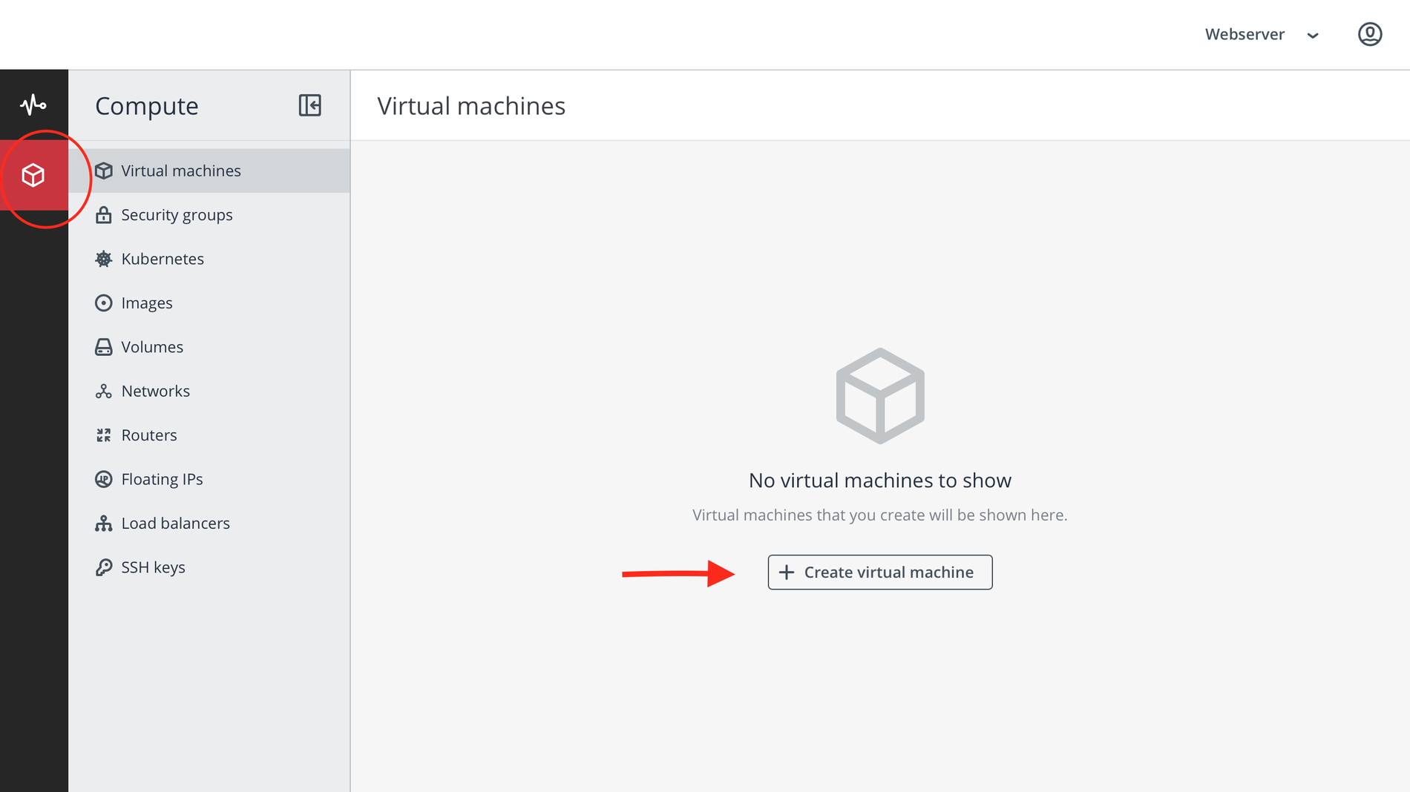Navigate to Images page

(x=147, y=303)
